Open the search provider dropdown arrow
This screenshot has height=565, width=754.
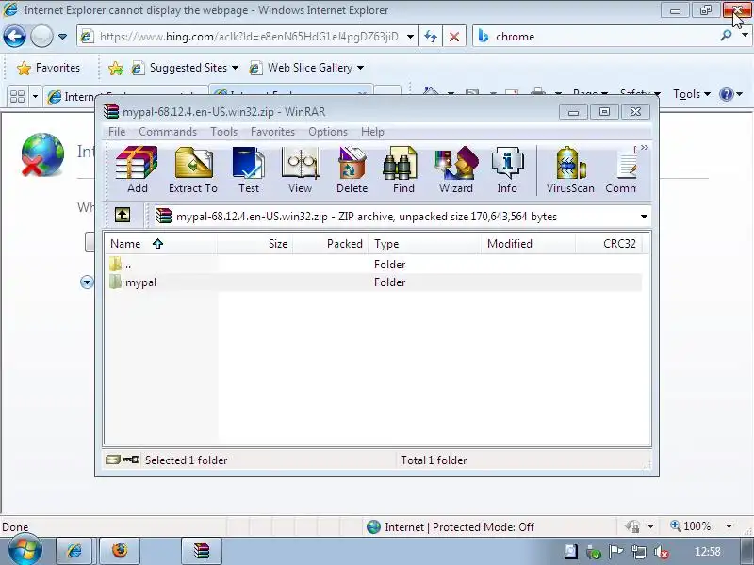point(745,36)
